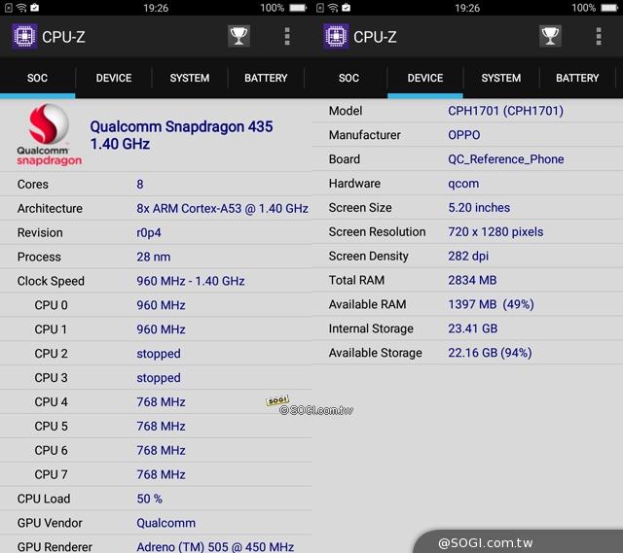The image size is (623, 553).
Task: Tap the CPU-Z app logo in right screen
Action: 336,37
